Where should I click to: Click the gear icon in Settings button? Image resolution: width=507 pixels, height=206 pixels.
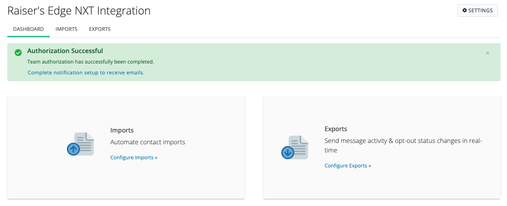pyautogui.click(x=464, y=10)
